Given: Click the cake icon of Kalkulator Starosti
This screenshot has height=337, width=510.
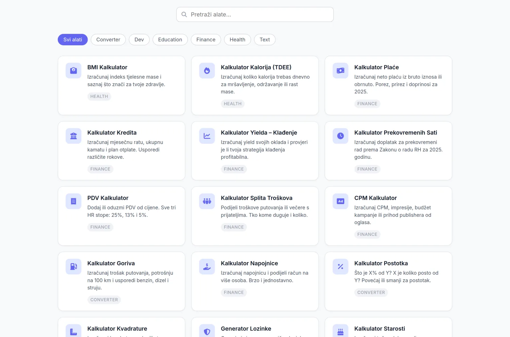Looking at the screenshot, I should [x=341, y=331].
